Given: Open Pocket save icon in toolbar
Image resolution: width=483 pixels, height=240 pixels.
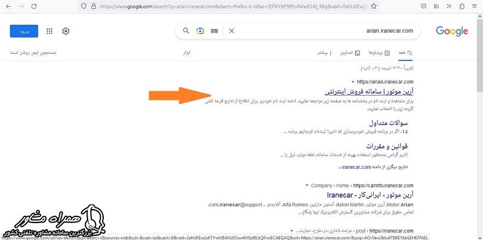Looking at the screenshot, I should tap(424, 6).
